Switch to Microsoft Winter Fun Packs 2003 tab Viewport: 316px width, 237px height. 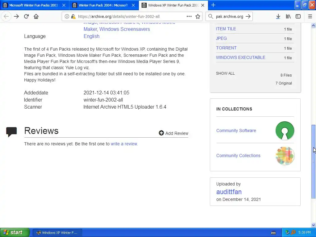click(34, 5)
